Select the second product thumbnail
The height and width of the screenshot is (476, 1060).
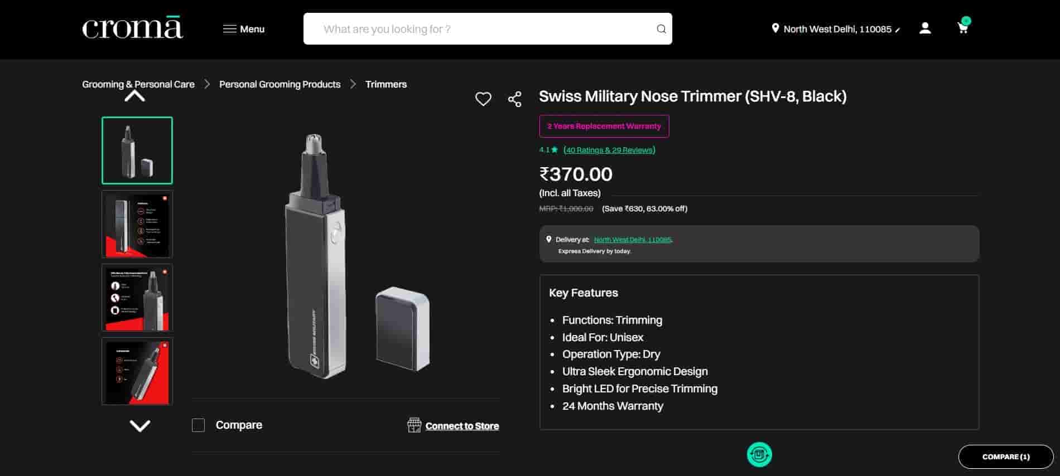coord(137,224)
